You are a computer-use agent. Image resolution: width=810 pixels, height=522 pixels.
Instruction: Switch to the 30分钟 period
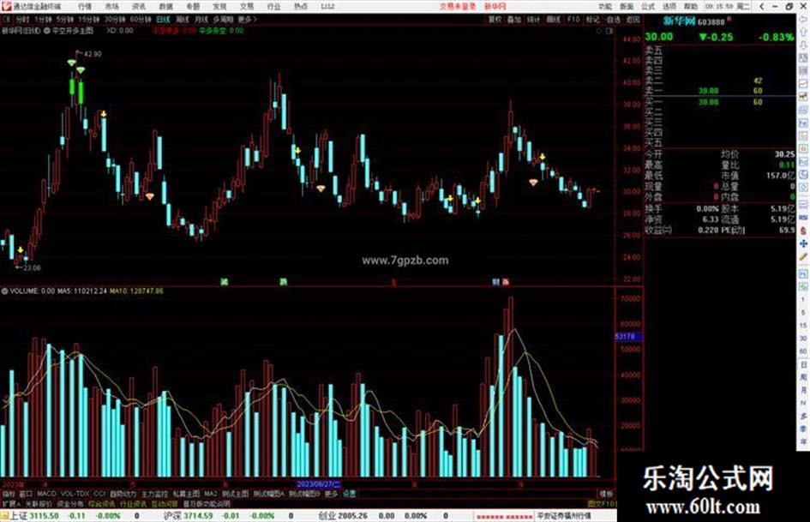point(115,19)
